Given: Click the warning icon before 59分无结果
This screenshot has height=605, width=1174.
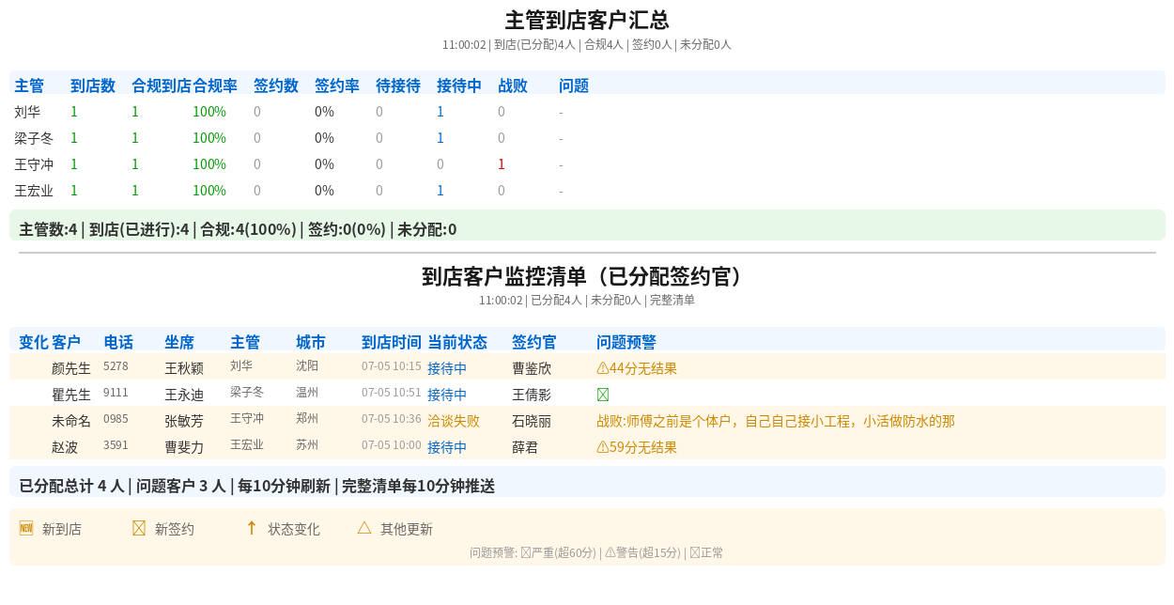Looking at the screenshot, I should 603,447.
